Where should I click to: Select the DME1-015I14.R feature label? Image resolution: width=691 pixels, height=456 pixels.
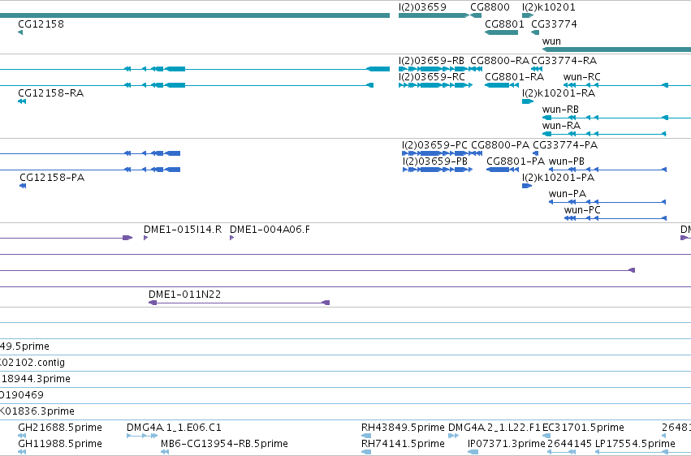click(x=183, y=230)
